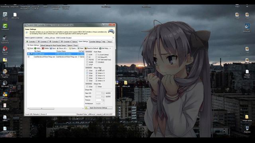
Task: Click into the Dinput File text field
Action: pyautogui.click(x=104, y=90)
